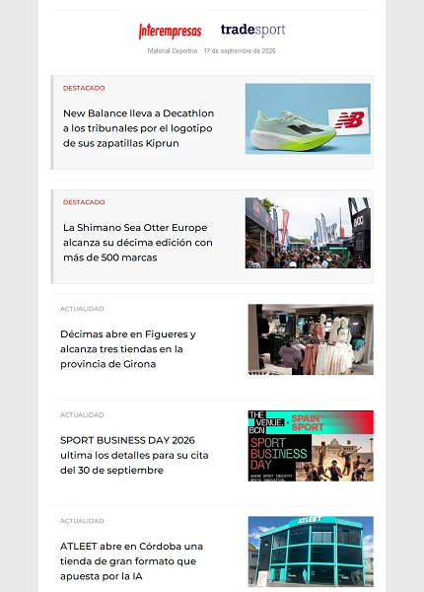This screenshot has width=424, height=592.
Task: Select the Material Deportivo date line
Action: pyautogui.click(x=212, y=50)
